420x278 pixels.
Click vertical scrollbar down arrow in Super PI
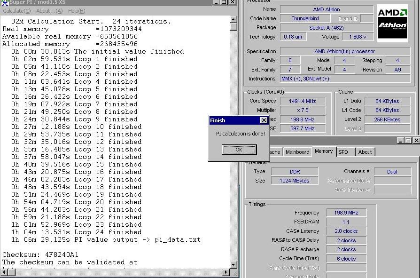[233, 265]
